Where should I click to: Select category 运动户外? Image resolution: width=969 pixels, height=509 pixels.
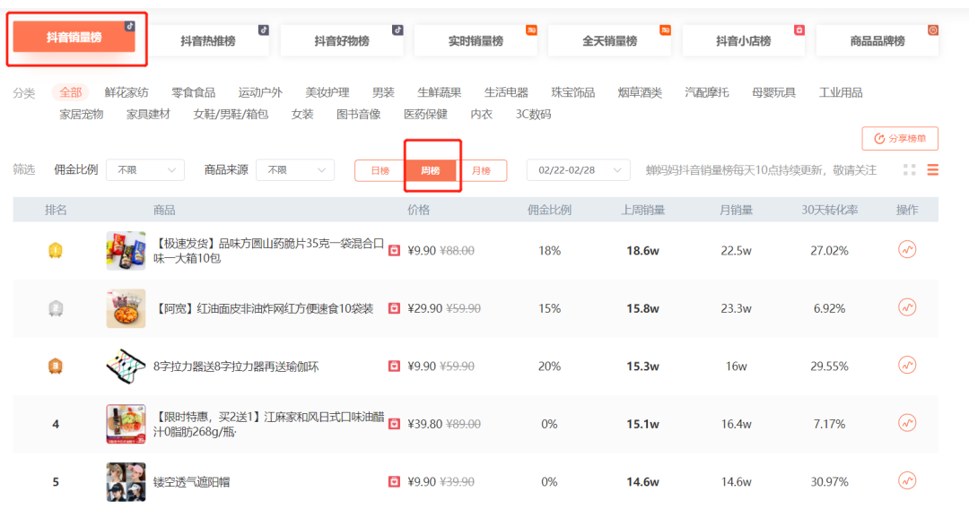pos(260,92)
